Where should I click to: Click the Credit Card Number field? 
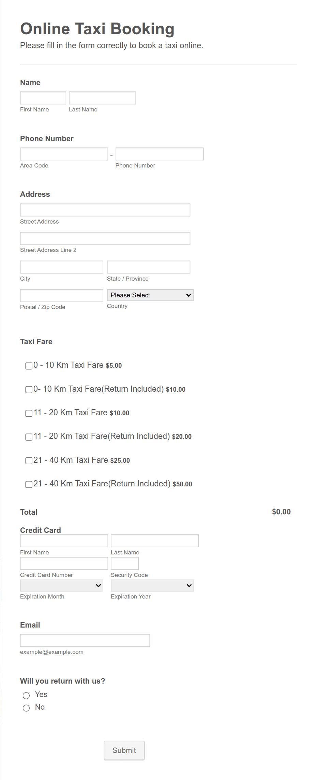pyautogui.click(x=64, y=563)
